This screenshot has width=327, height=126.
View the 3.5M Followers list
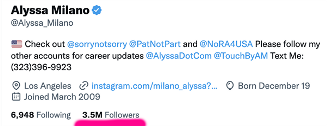point(111,115)
